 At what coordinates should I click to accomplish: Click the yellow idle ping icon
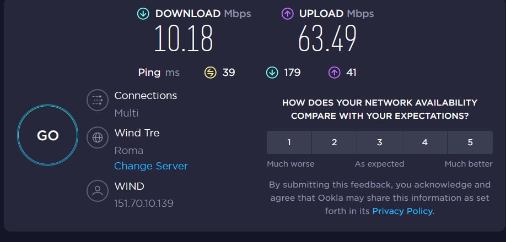tap(211, 73)
